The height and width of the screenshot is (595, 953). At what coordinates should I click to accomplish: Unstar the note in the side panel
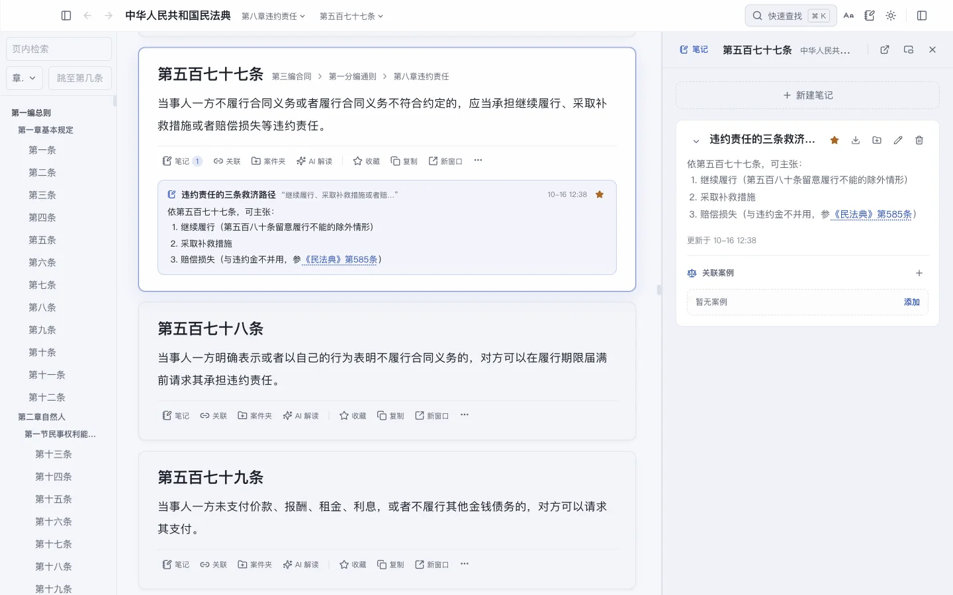point(835,140)
